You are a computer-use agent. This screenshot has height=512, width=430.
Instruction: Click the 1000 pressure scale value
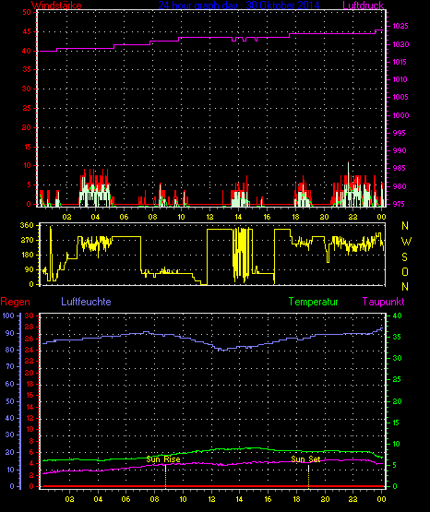click(400, 115)
